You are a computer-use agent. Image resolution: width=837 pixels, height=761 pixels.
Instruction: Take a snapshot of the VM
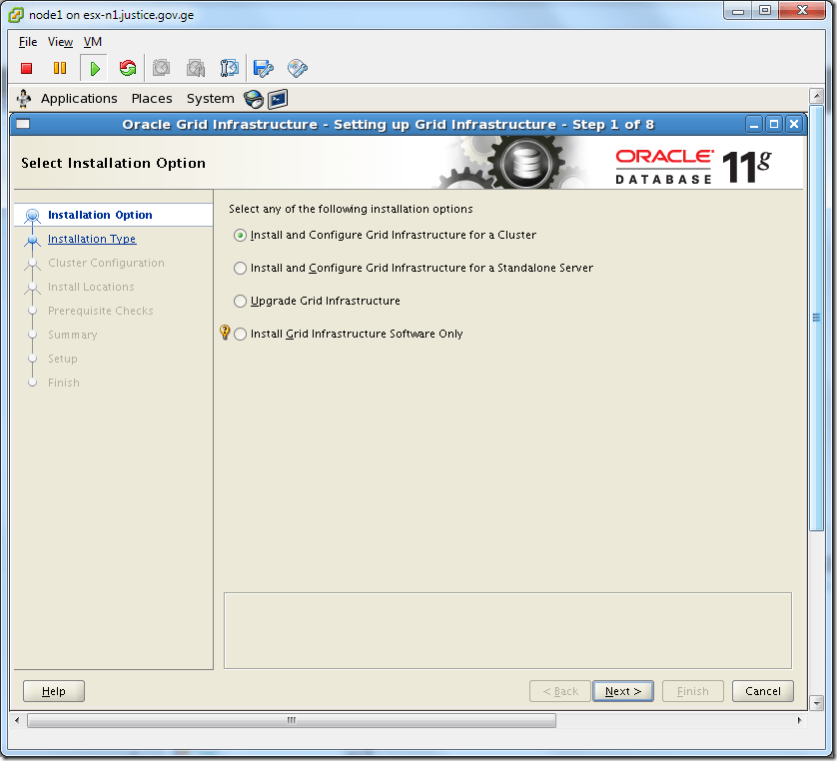[161, 68]
